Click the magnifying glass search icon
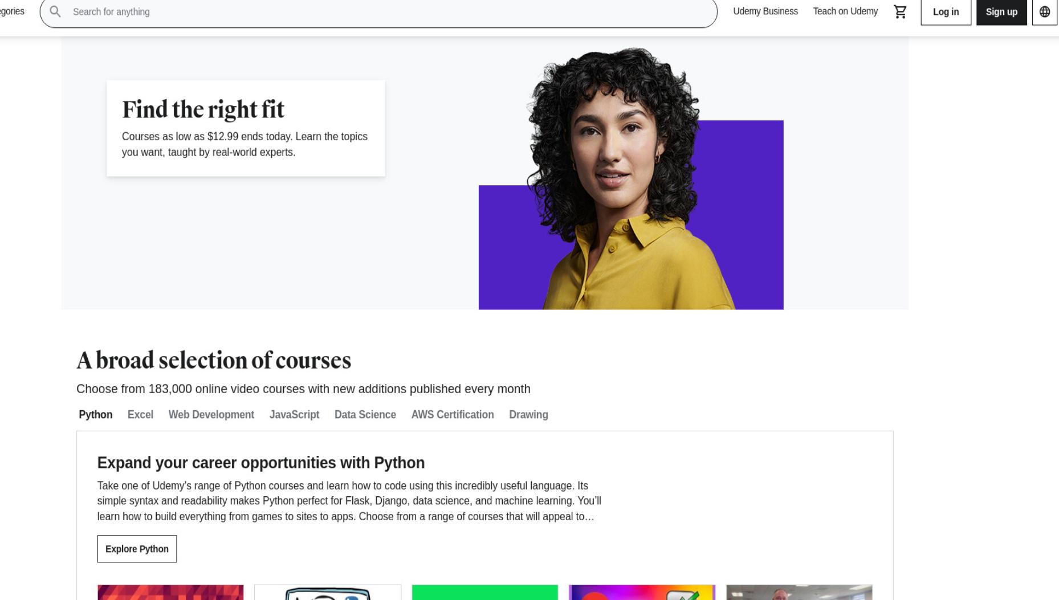 point(55,11)
